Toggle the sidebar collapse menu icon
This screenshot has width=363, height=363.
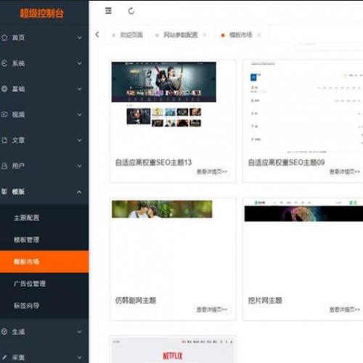coord(108,11)
